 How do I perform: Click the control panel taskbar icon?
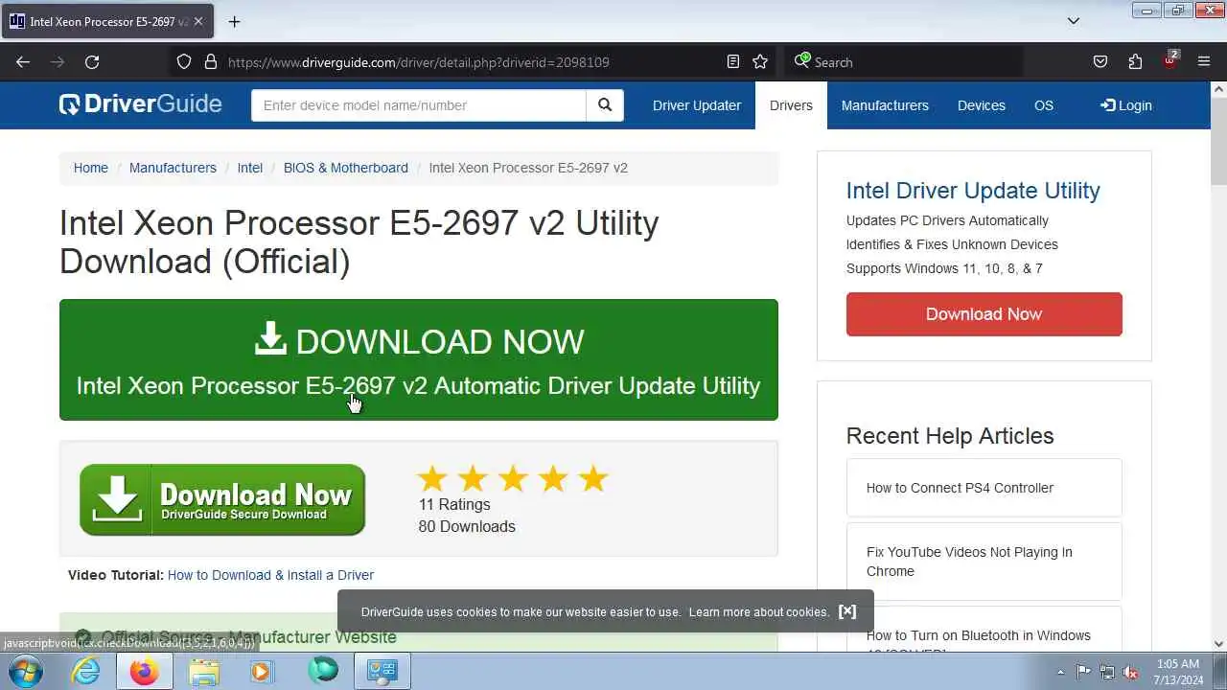pos(383,672)
